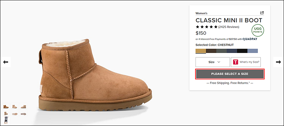Open the UGG Points badge
This screenshot has height=126, width=284.
258,31
